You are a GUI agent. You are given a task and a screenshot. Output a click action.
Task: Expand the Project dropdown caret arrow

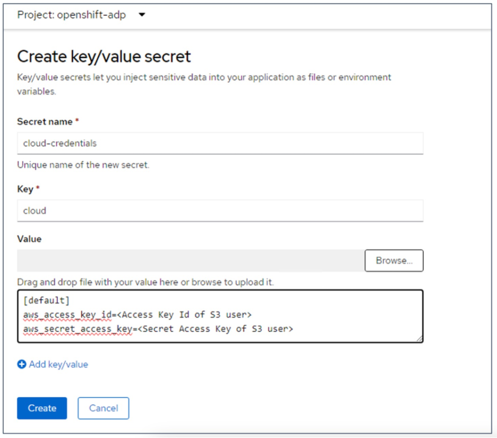click(x=142, y=15)
